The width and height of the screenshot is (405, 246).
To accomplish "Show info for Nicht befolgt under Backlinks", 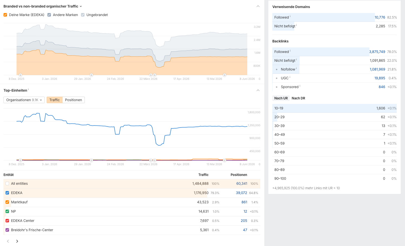I will pyautogui.click(x=296, y=59).
